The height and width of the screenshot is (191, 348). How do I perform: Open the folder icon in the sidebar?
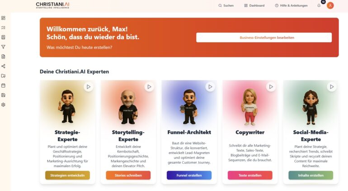3,76
